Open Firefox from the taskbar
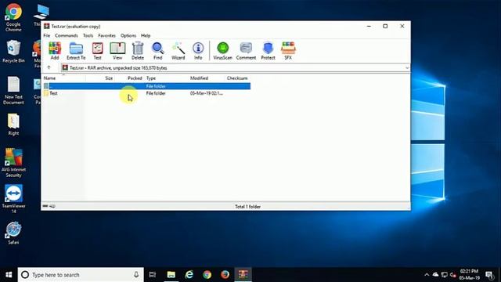 [x=225, y=275]
